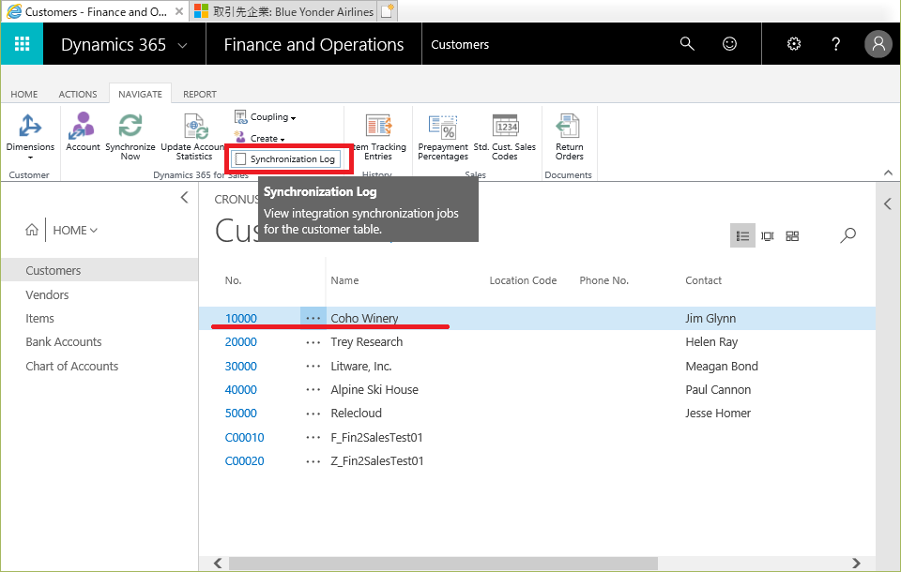Open customer number 10000
This screenshot has width=901, height=572.
click(241, 318)
